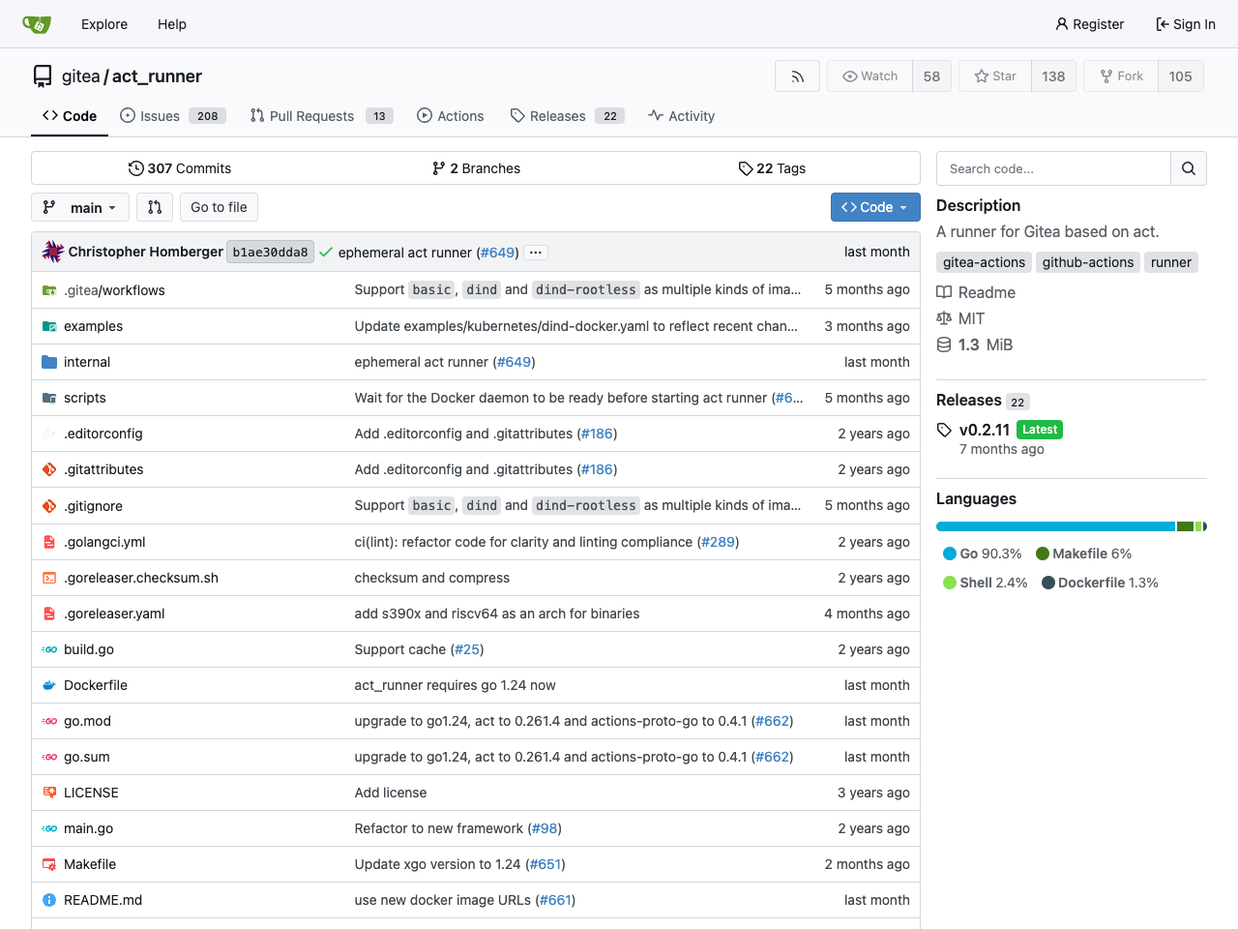The image size is (1238, 929).
Task: Click the MIT license scale icon
Action: coord(944,318)
